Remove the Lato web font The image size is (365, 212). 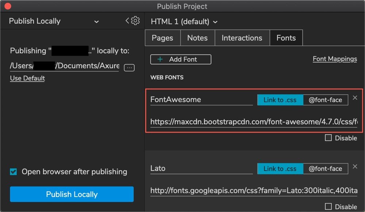point(355,167)
